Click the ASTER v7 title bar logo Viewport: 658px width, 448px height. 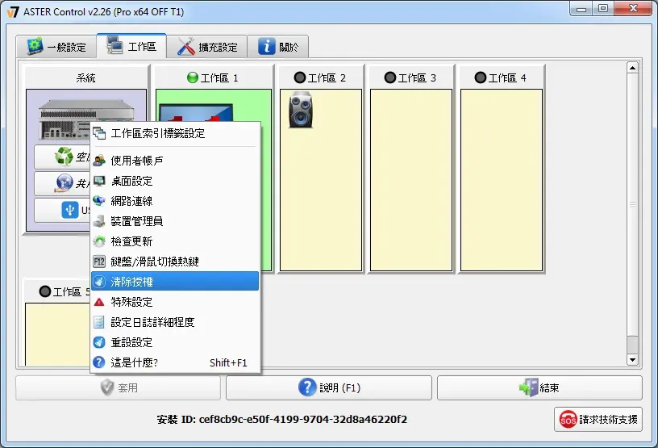[13, 12]
